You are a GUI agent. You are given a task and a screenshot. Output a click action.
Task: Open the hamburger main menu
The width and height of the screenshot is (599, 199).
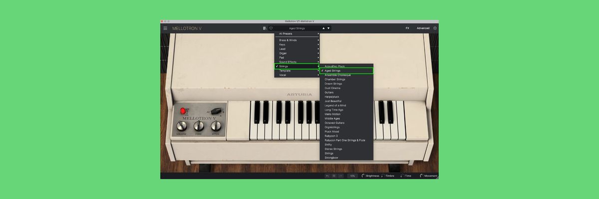165,28
